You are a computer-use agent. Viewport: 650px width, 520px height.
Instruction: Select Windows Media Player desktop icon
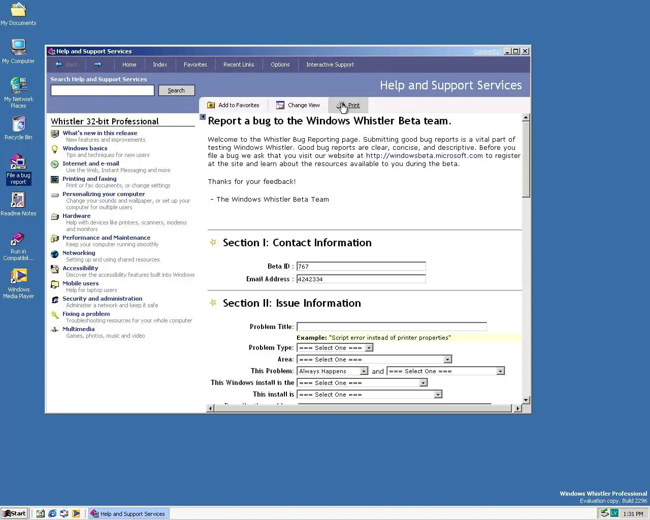click(x=18, y=283)
